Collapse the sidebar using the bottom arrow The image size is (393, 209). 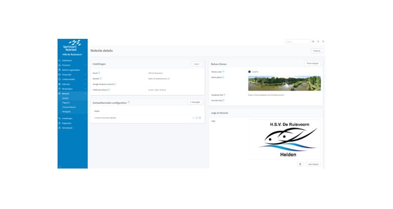pos(59,166)
